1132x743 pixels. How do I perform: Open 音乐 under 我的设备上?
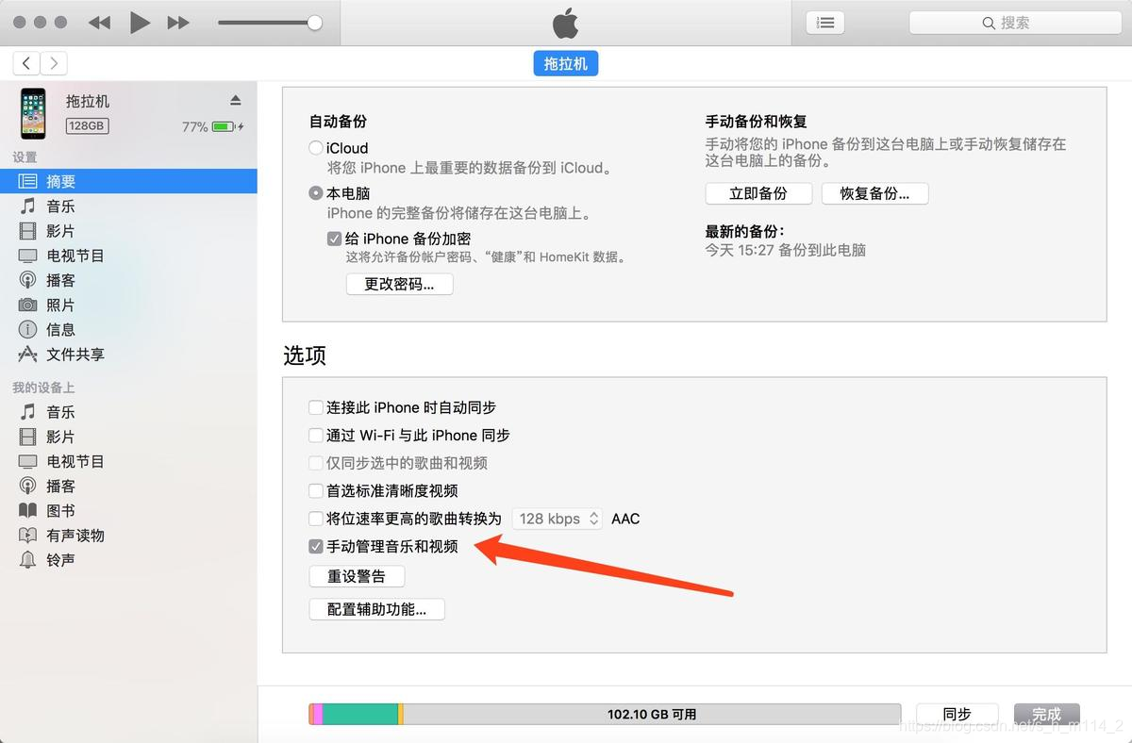tap(128, 412)
